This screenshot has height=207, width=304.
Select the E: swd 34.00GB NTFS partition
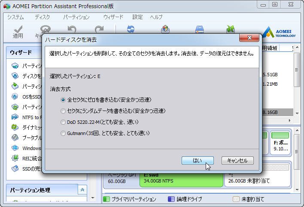pyautogui.click(x=181, y=180)
